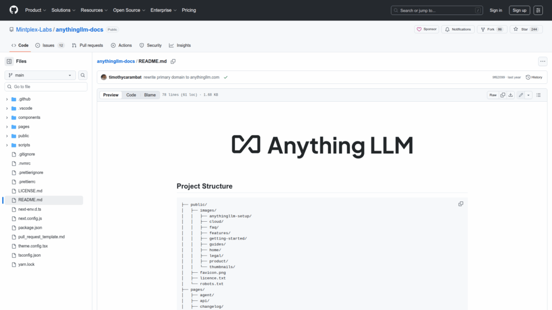The width and height of the screenshot is (552, 310).
Task: Open the document outline icon
Action: pyautogui.click(x=538, y=95)
